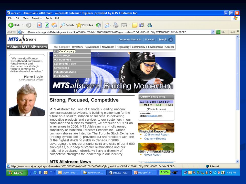Open the Regulatory navigation tab

[x=123, y=47]
